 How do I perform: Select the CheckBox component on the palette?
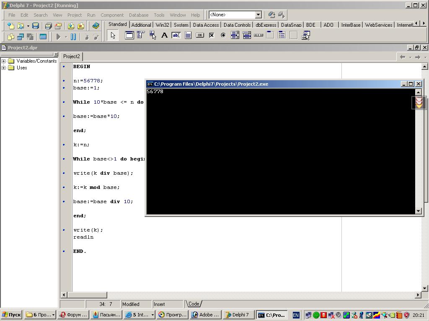212,36
